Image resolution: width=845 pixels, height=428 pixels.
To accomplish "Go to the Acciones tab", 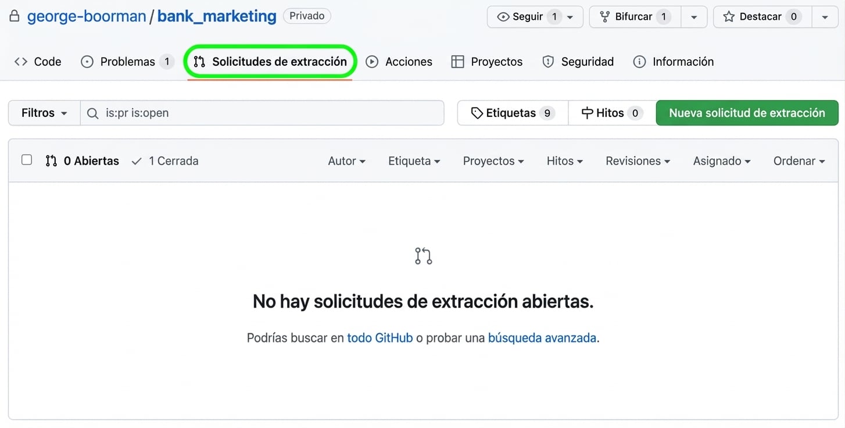I will pyautogui.click(x=399, y=62).
